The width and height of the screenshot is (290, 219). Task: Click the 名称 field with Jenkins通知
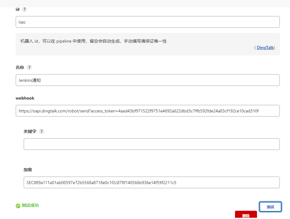148,80
